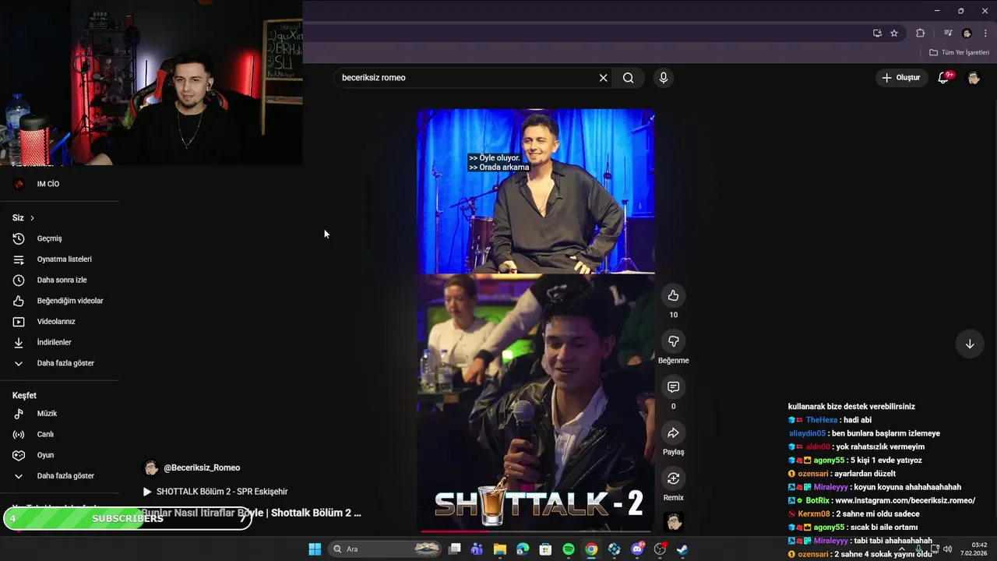Open Steam from taskbar
Viewport: 997px width, 561px height.
[x=682, y=549]
